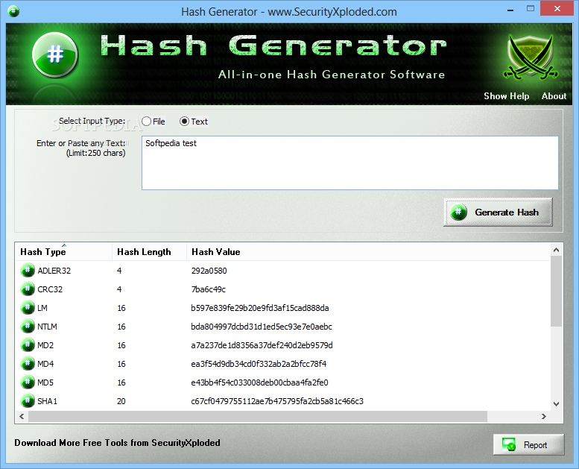Image resolution: width=579 pixels, height=469 pixels.
Task: Click the LM row hash icon
Action: [x=28, y=307]
